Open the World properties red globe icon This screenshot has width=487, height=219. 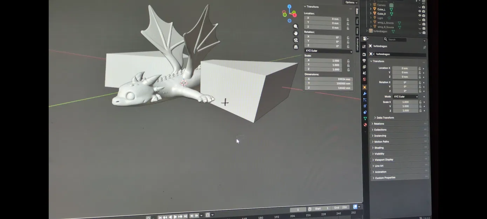pos(364,79)
